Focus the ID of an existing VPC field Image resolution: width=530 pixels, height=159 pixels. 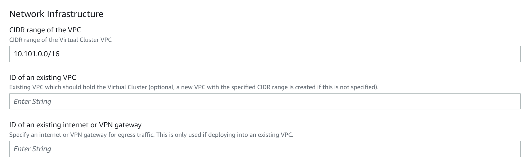point(265,101)
